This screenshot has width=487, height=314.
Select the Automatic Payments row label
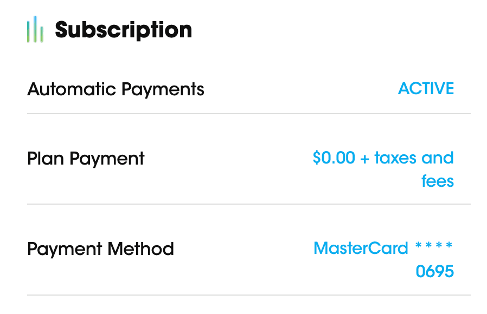click(x=116, y=89)
